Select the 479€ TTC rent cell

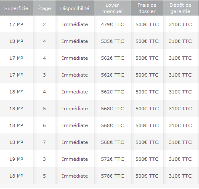112,24
